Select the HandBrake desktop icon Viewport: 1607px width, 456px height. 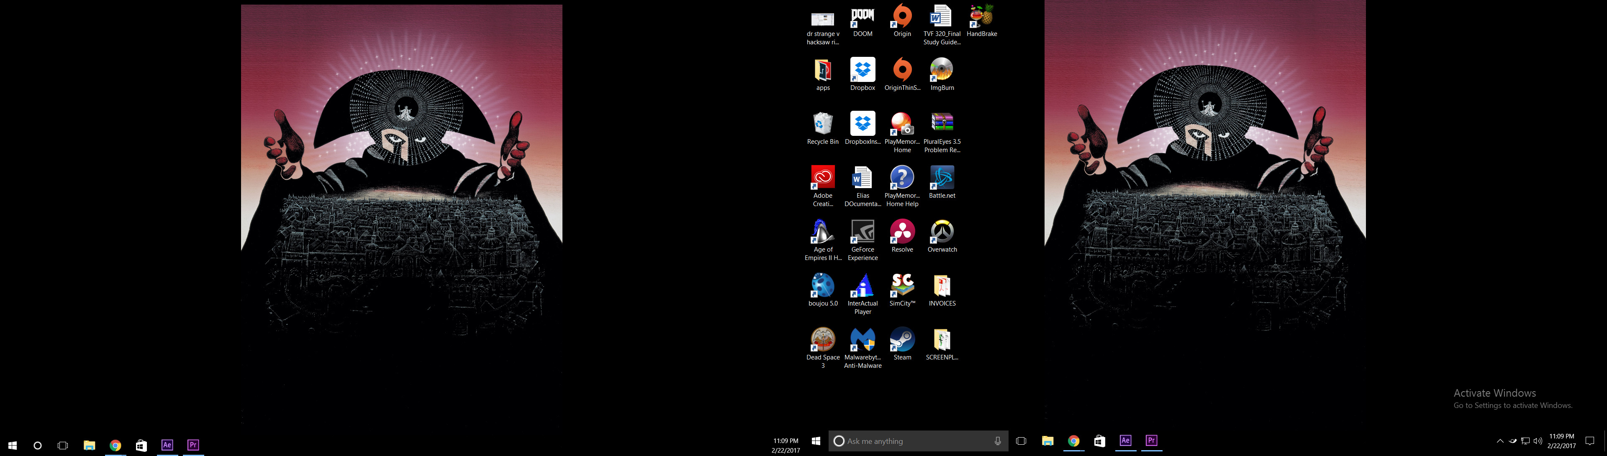point(982,20)
